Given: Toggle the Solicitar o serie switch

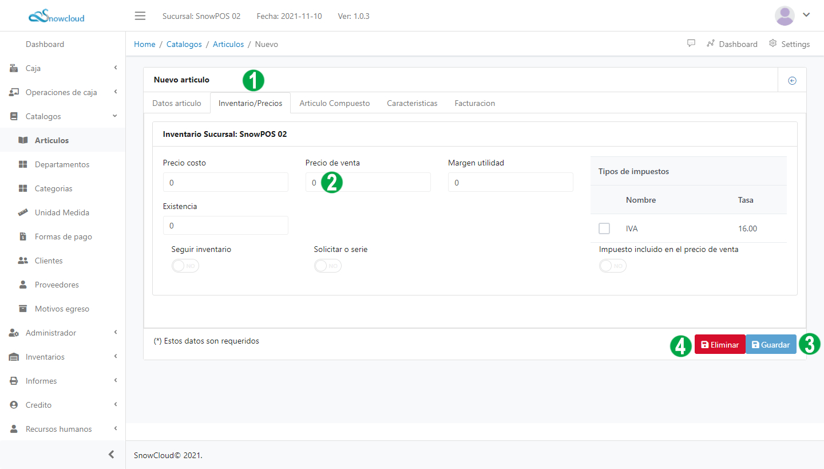Looking at the screenshot, I should coord(328,266).
